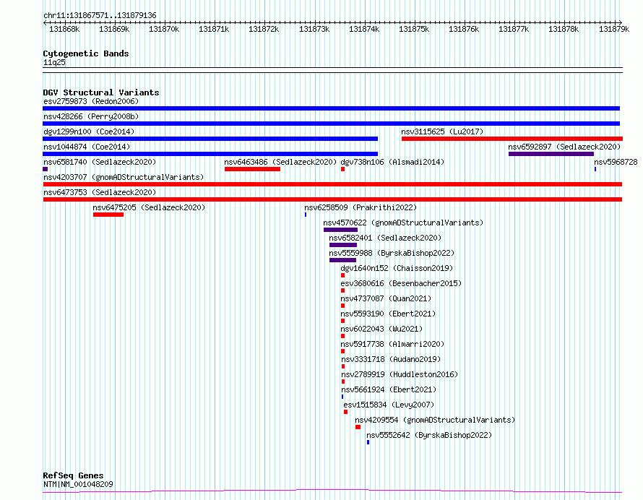
Task: Open the nsv4737087 (Quan2021) label
Action: click(x=386, y=298)
